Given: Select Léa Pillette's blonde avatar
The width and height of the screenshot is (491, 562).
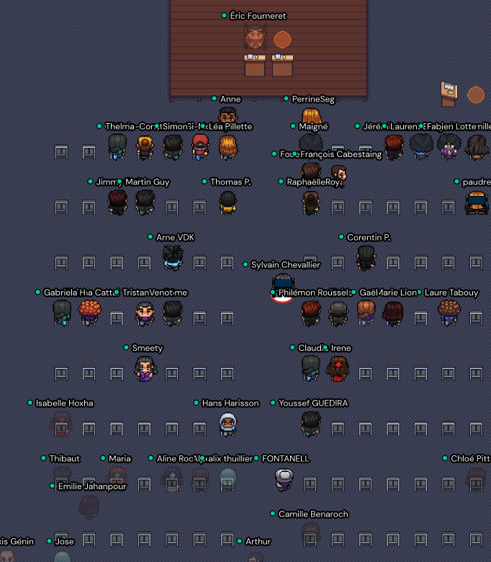Looking at the screenshot, I should (x=228, y=147).
